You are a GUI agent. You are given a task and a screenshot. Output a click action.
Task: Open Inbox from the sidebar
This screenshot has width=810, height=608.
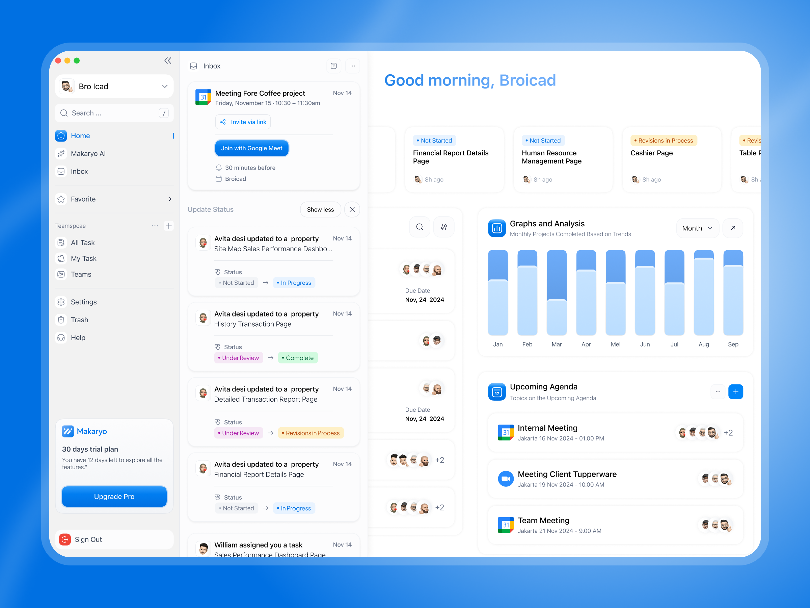pyautogui.click(x=79, y=171)
